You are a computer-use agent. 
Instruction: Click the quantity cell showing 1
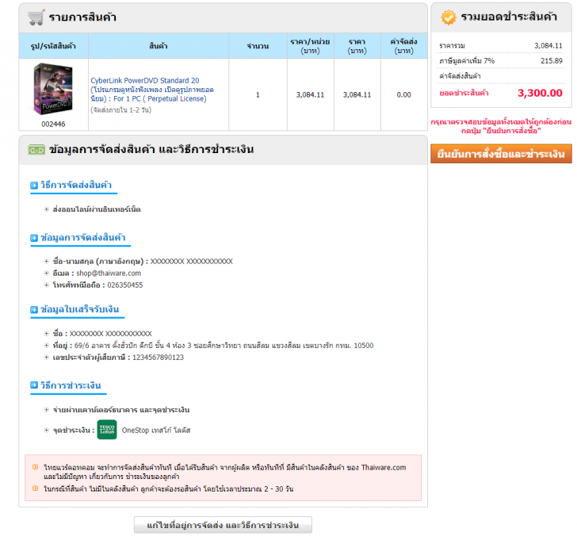(258, 94)
